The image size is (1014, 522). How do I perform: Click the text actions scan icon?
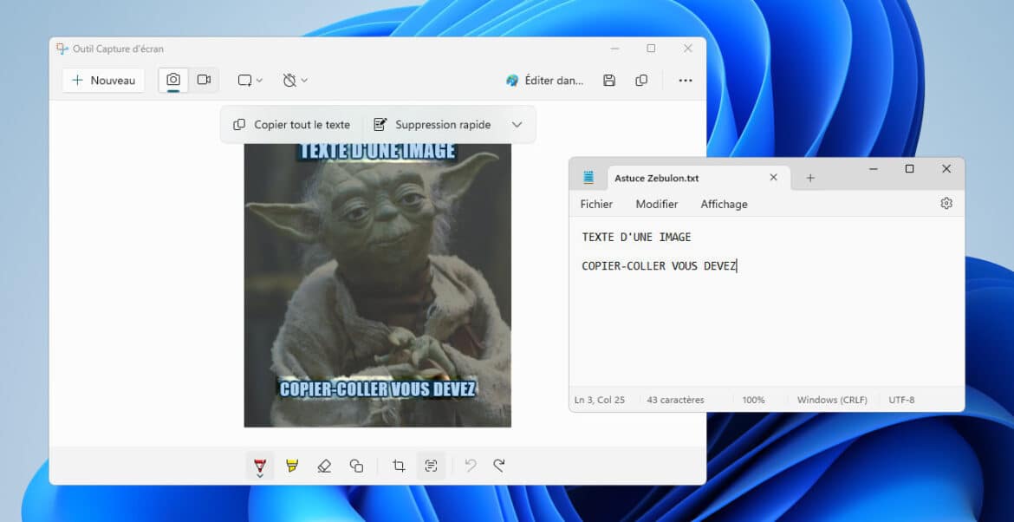pyautogui.click(x=431, y=466)
